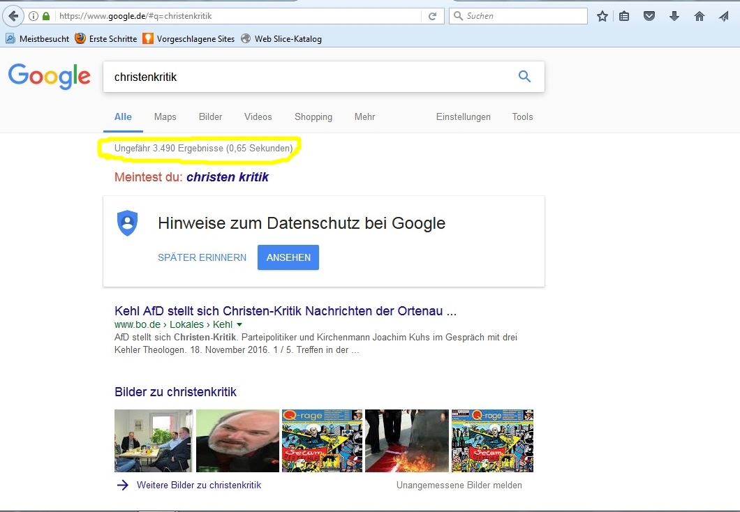Save page to Pocket icon
This screenshot has height=512, width=740.
point(649,17)
